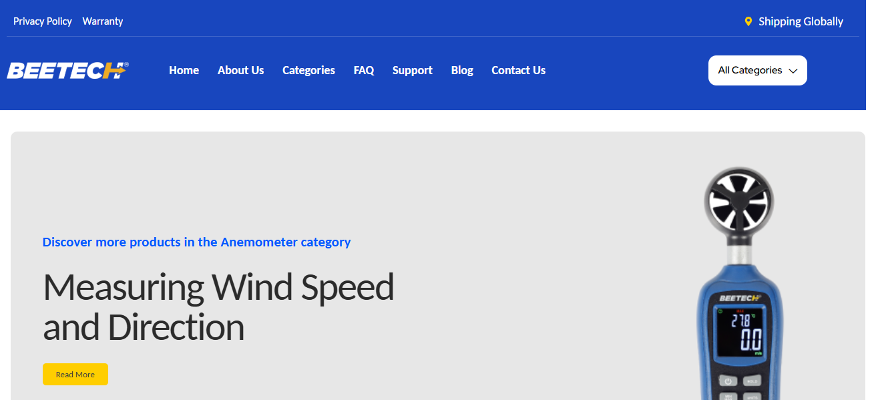
Task: Open the Support menu item
Action: [413, 70]
